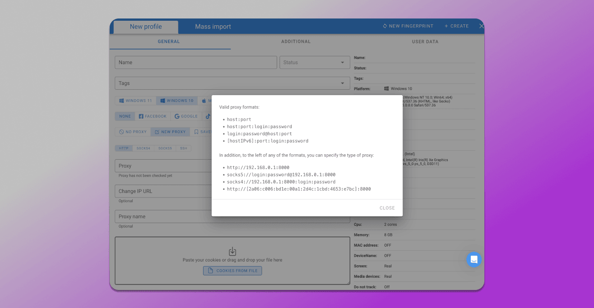The image size is (594, 308).
Task: Click the CREATE button in the header
Action: [457, 26]
